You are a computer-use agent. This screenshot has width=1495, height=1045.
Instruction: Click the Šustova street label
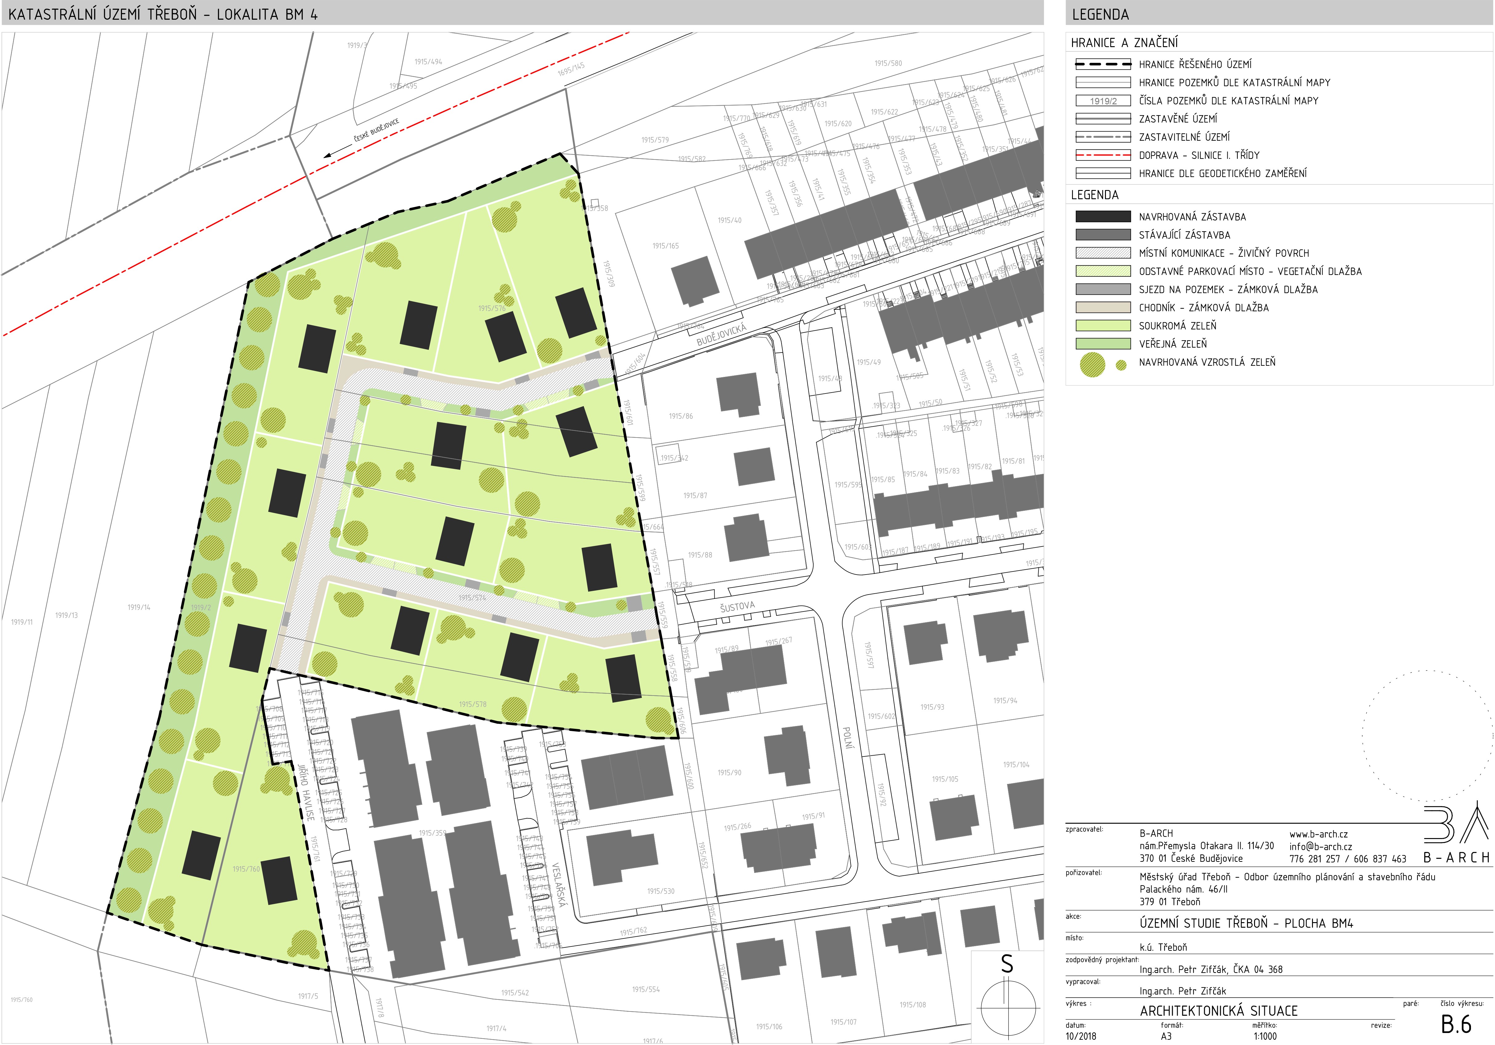click(737, 607)
